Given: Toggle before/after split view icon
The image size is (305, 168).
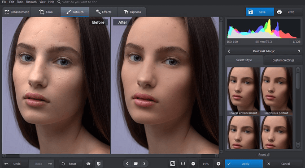Looking at the screenshot, I should pyautogui.click(x=99, y=164).
